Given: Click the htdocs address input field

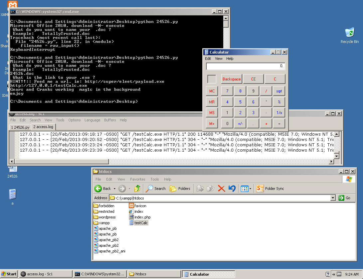Looking at the screenshot, I should [220, 198].
